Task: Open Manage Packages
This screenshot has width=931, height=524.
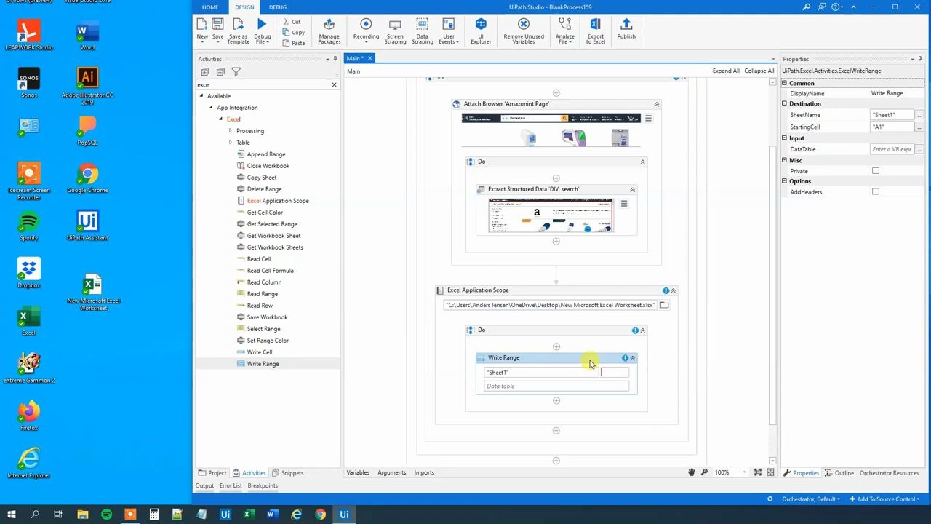Action: point(329,31)
